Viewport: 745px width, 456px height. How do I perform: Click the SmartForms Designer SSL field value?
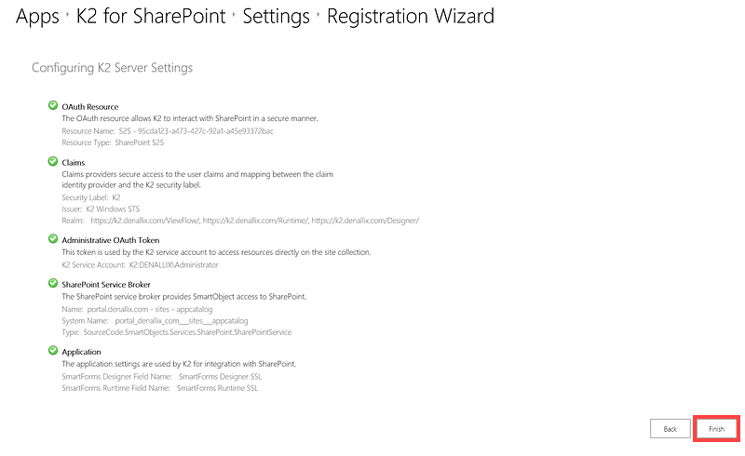point(218,376)
